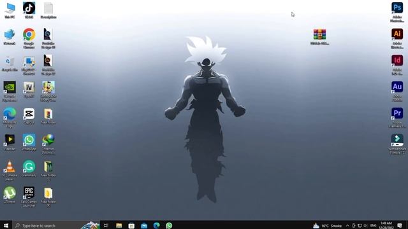The width and height of the screenshot is (408, 229).
Task: Open the New folder (2) icon
Action: [48, 170]
